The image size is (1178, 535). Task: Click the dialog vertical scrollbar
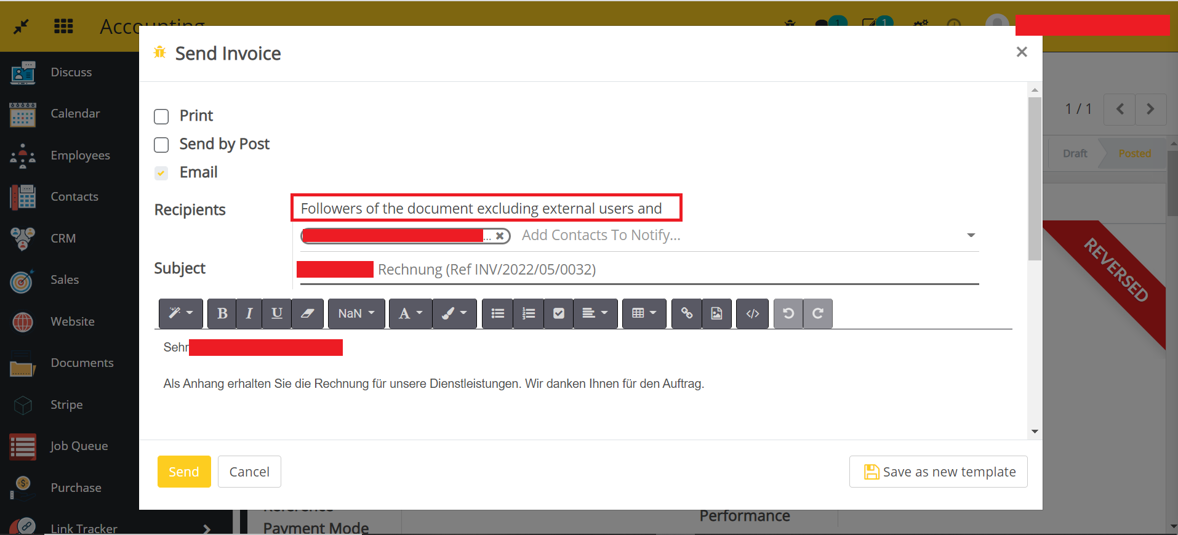coord(1035,179)
